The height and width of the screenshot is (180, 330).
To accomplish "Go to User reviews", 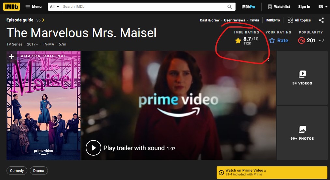I will tap(235, 20).
